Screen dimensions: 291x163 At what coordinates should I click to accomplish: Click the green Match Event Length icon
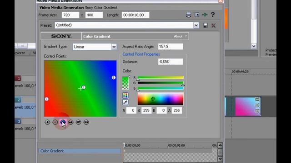pyautogui.click(x=205, y=15)
